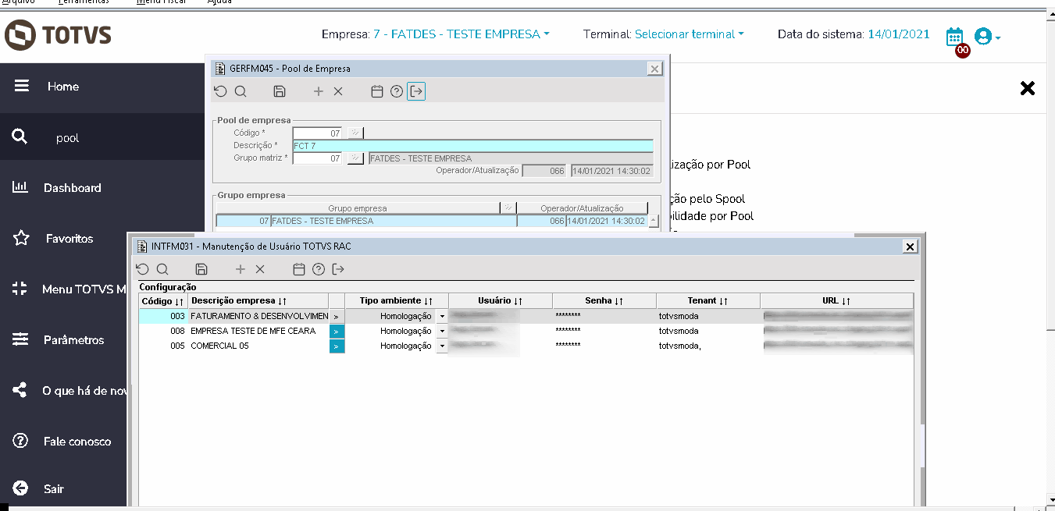Open the Empresa selector dropdown
The image size is (1055, 511).
point(462,34)
